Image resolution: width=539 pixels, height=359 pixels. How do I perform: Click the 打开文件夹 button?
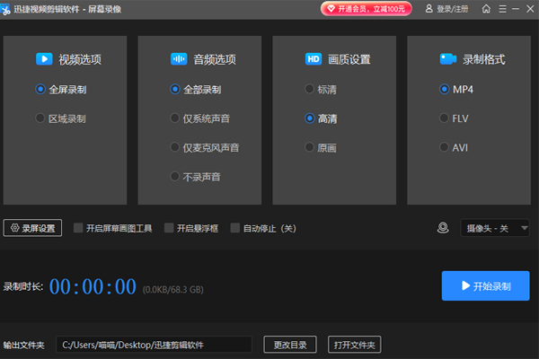tap(355, 345)
